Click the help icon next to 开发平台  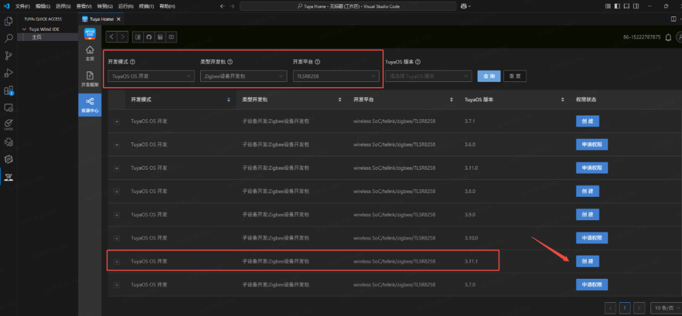(x=318, y=62)
